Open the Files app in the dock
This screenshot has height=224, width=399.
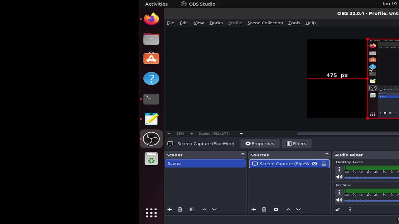coord(151,39)
